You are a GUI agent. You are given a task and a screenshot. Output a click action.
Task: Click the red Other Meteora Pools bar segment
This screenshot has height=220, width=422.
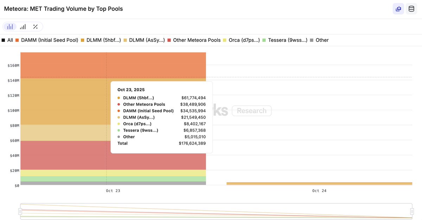pos(63,155)
